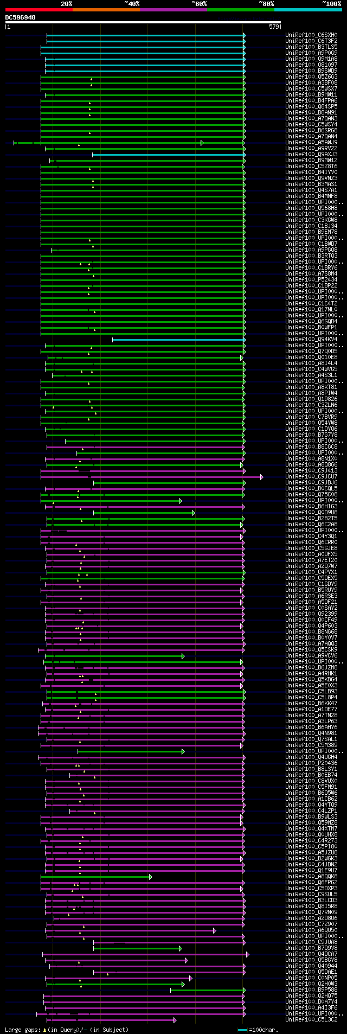Viewport: 347px width, 1034px height.
Task: Click the cyan alignment bar for Q9AXJ3
Action: pos(168,155)
